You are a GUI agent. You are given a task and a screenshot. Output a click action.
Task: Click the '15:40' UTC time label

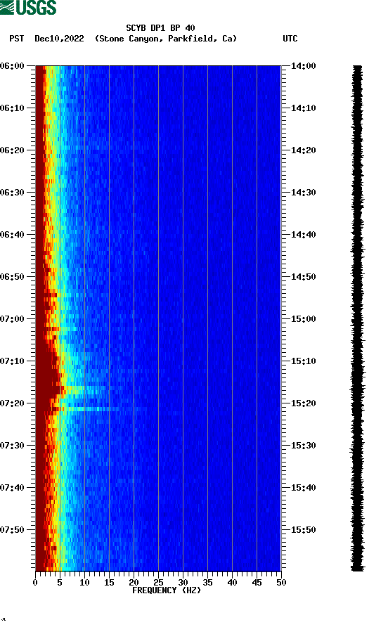pyautogui.click(x=303, y=488)
